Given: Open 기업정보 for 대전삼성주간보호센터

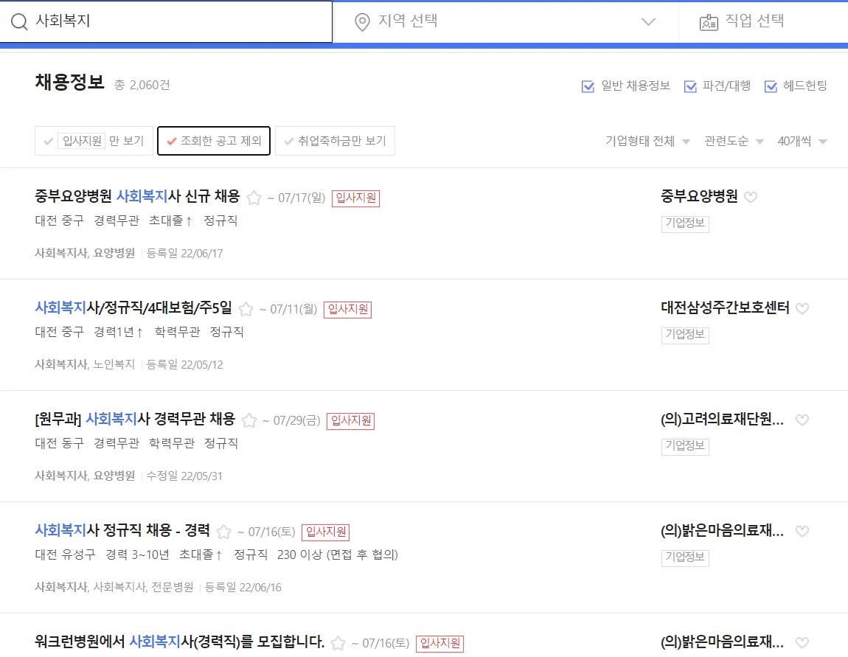Looking at the screenshot, I should click(x=685, y=335).
